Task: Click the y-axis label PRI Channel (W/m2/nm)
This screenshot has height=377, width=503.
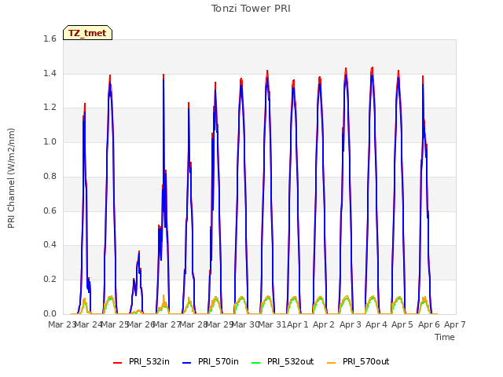Action: pyautogui.click(x=11, y=178)
